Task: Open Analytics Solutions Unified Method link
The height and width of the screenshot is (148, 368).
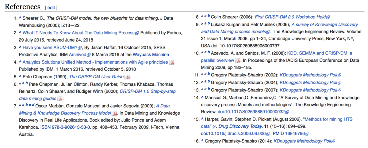Action: [x=95, y=62]
